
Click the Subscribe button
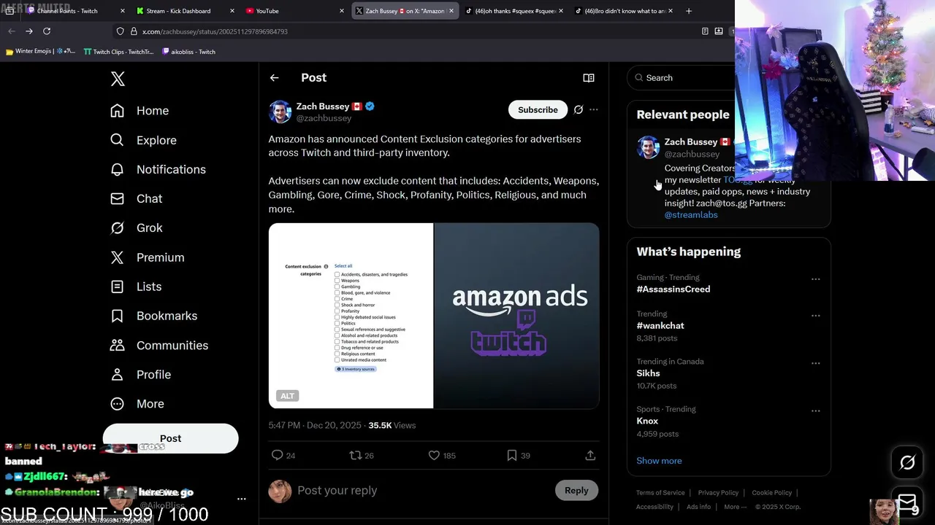(x=538, y=109)
